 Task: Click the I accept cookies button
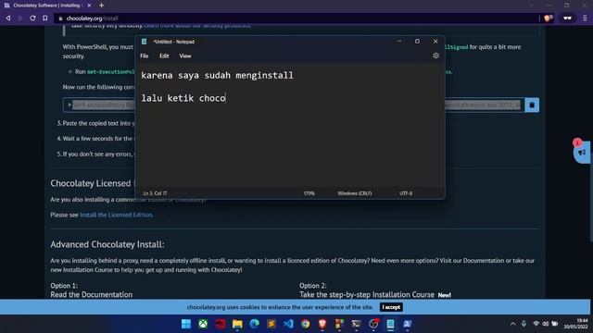[391, 307]
